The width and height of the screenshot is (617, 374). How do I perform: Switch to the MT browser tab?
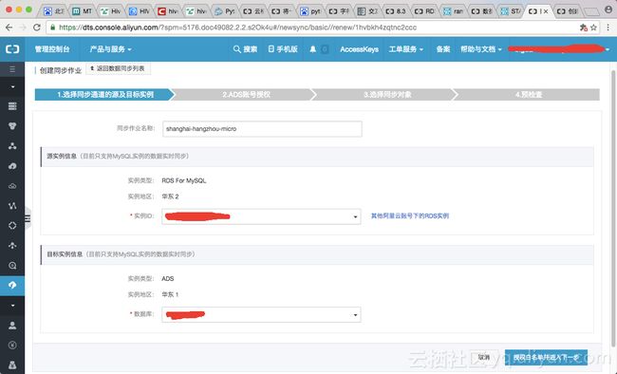click(x=83, y=11)
